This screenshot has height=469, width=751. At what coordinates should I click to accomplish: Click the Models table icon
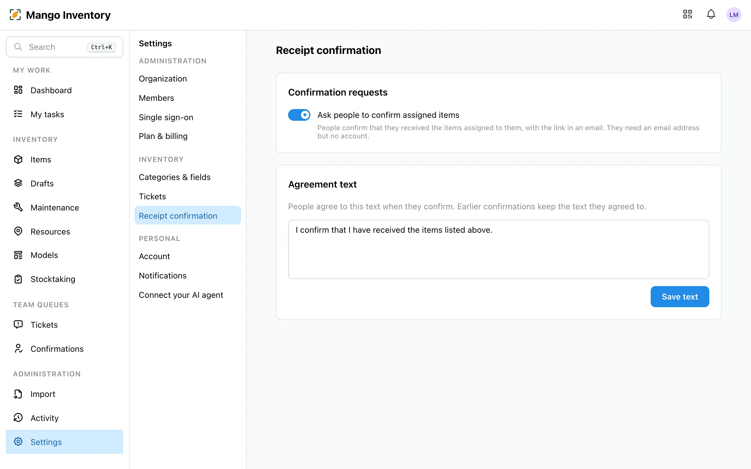coord(18,255)
